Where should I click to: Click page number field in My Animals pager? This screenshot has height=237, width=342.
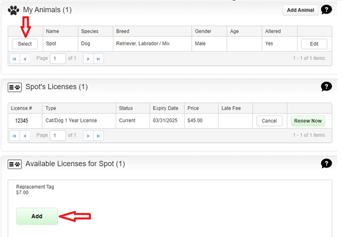tap(58, 59)
